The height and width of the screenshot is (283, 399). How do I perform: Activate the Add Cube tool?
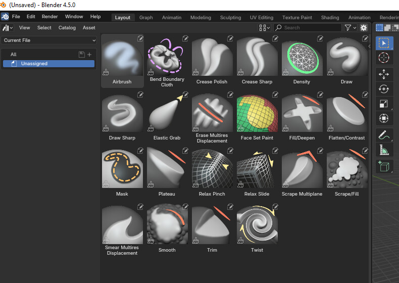point(384,167)
